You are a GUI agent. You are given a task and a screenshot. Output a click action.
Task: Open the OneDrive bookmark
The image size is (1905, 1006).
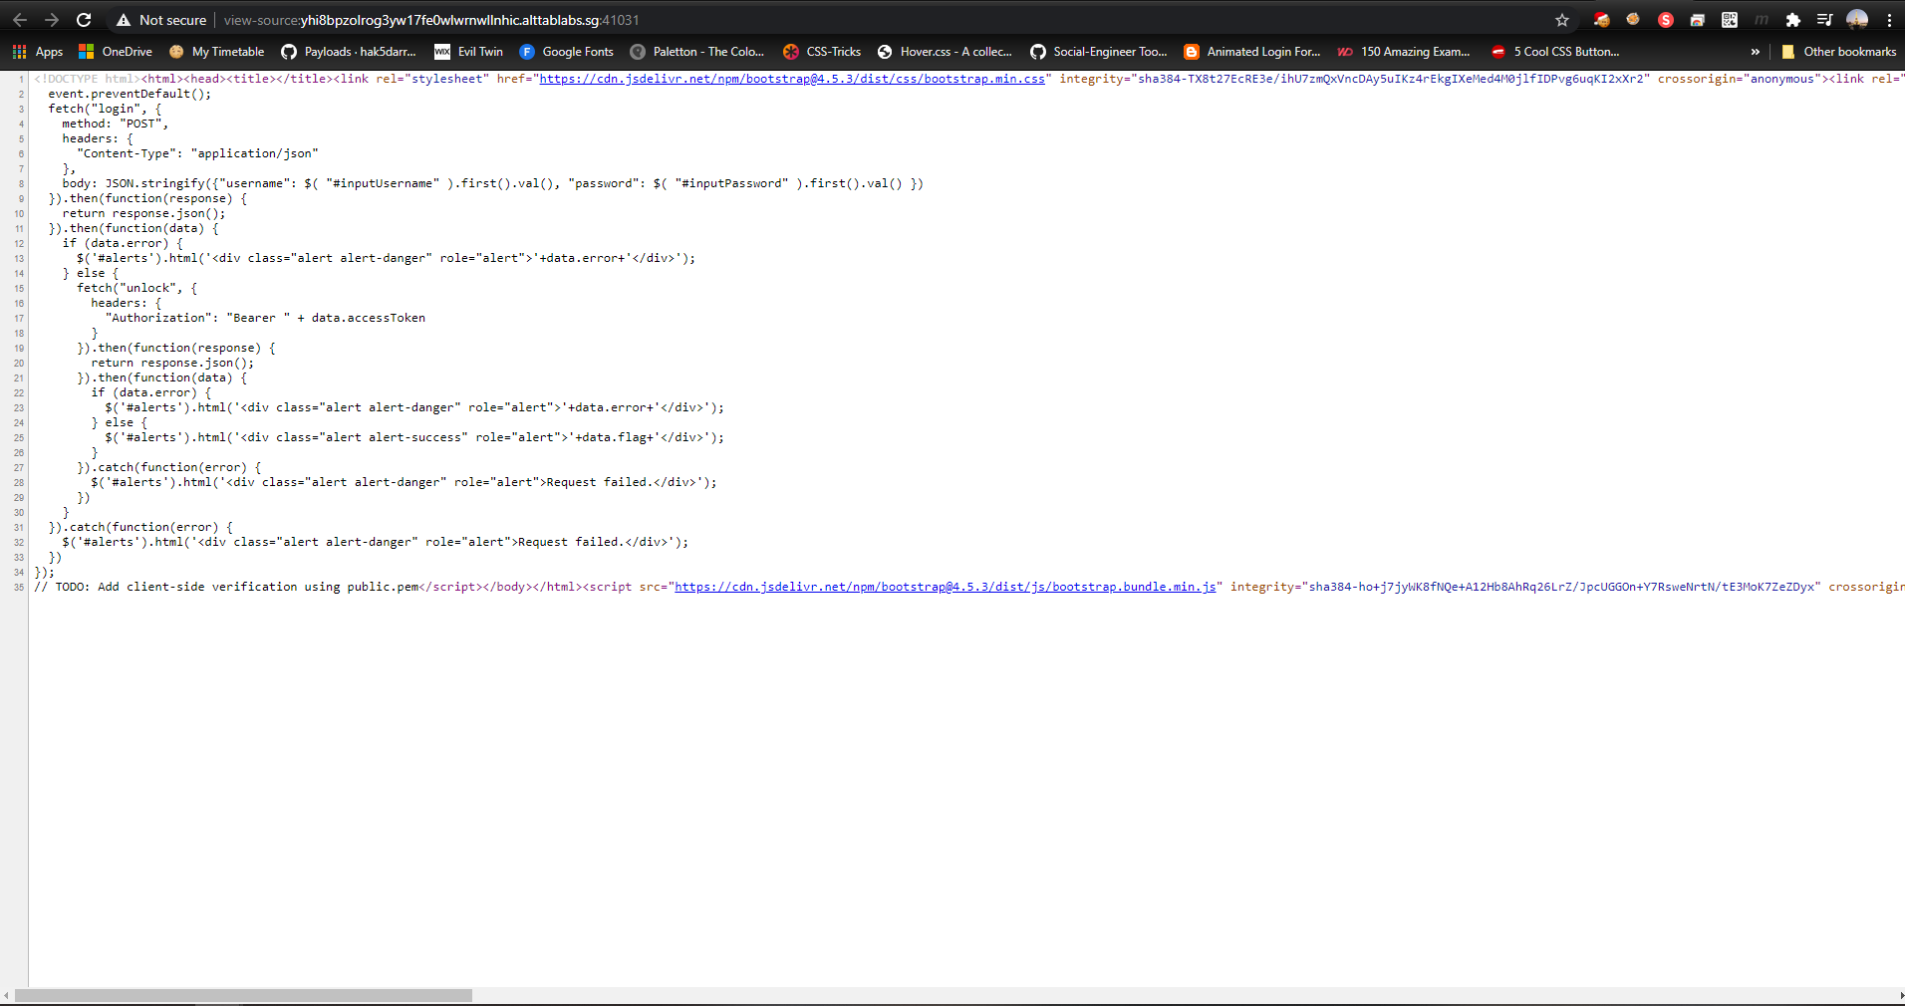click(x=116, y=52)
